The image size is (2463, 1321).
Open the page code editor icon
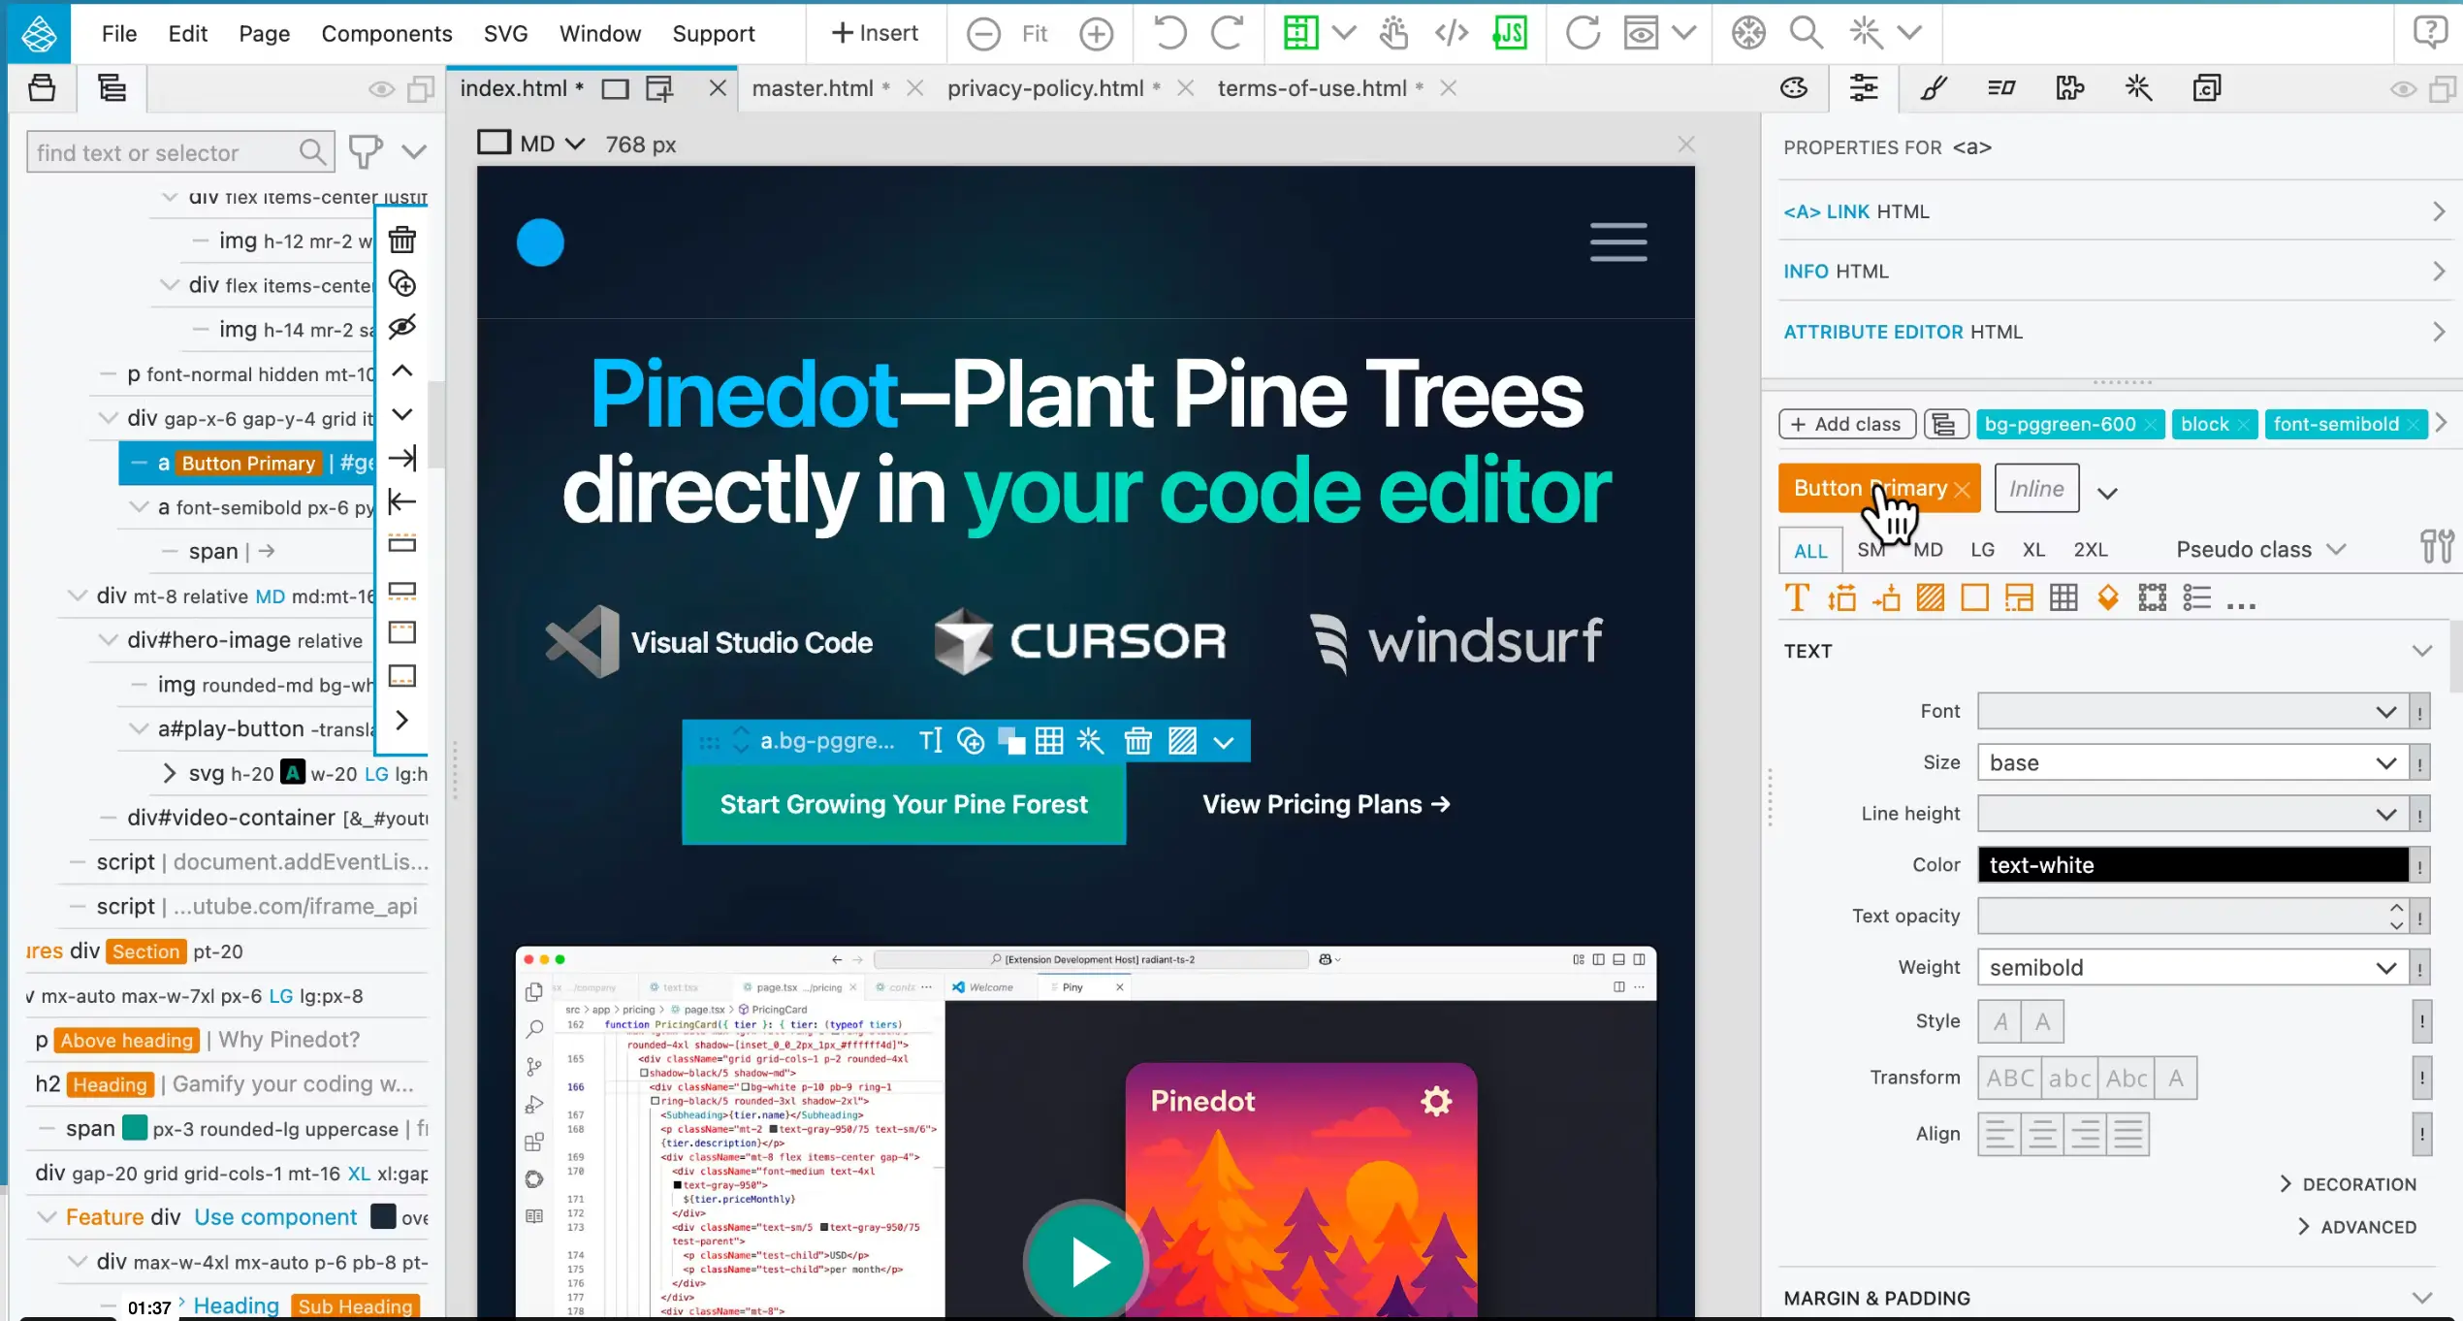[1452, 33]
